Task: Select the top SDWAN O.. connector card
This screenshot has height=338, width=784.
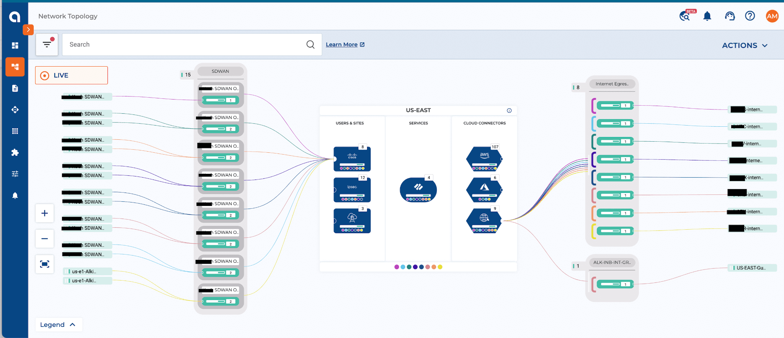Action: pyautogui.click(x=220, y=95)
